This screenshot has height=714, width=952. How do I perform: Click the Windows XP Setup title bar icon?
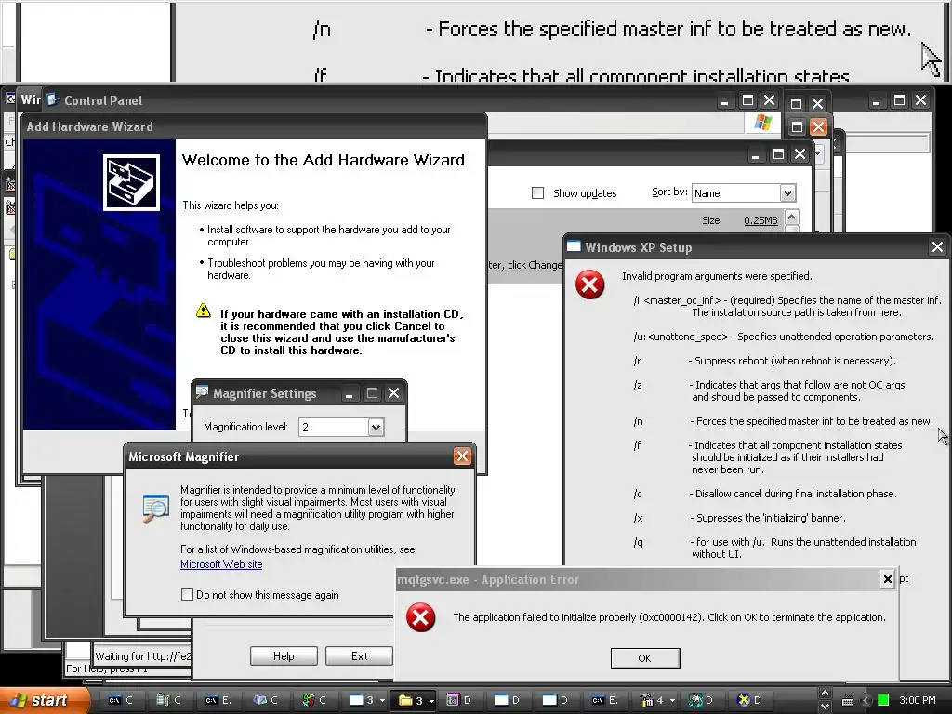coord(574,246)
